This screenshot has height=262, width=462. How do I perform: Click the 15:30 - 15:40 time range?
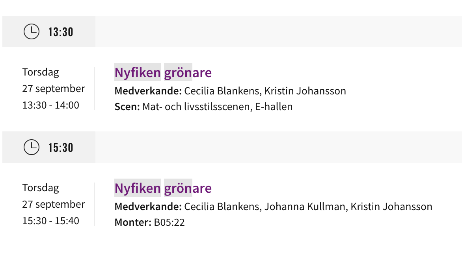tap(50, 221)
